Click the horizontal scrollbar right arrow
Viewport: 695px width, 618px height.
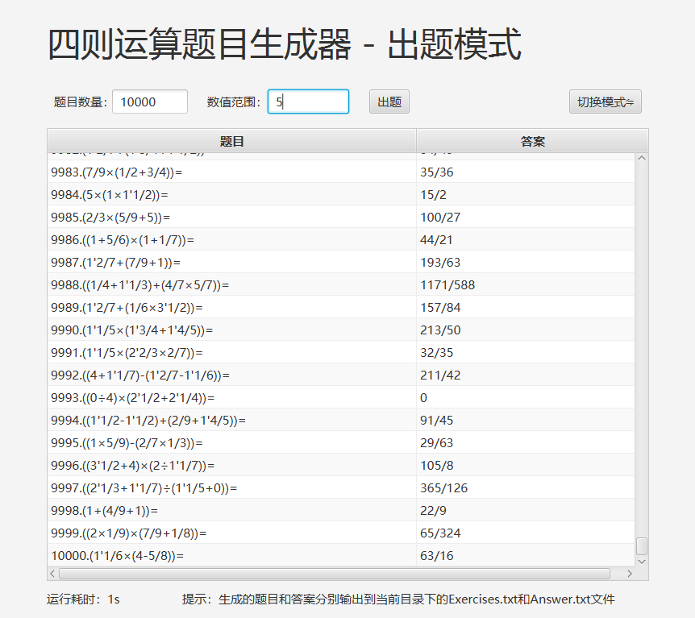tap(630, 574)
